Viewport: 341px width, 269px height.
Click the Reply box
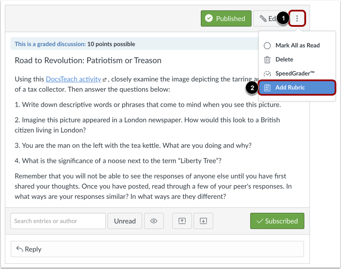[157, 249]
